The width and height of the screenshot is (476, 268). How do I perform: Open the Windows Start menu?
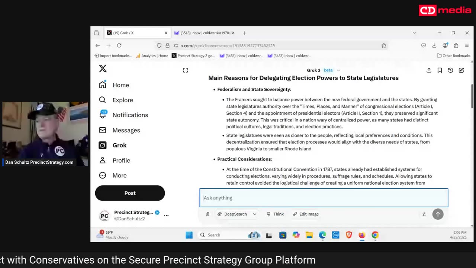click(189, 235)
